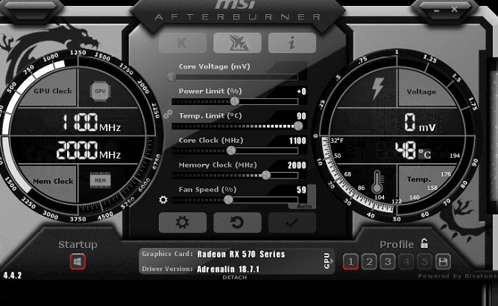Select profile slot 1

pos(350,262)
